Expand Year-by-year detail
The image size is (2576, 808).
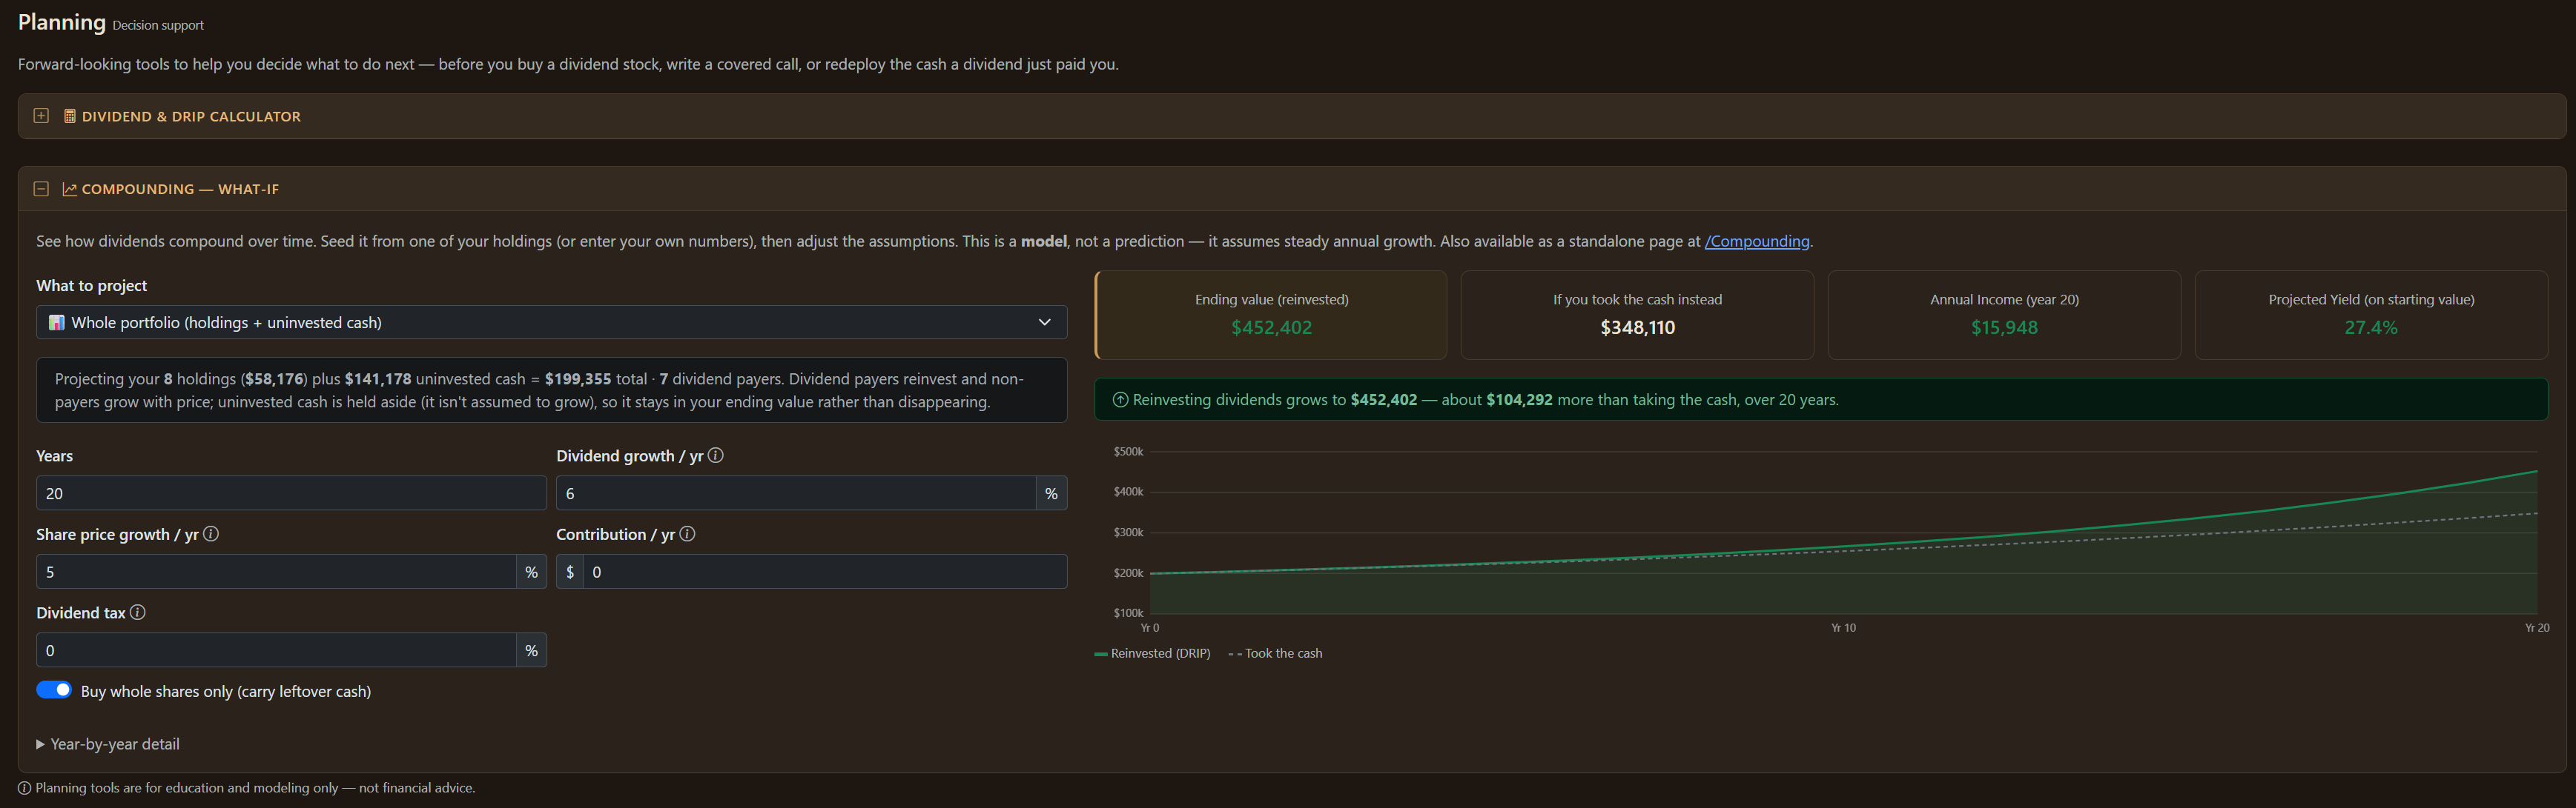(108, 744)
